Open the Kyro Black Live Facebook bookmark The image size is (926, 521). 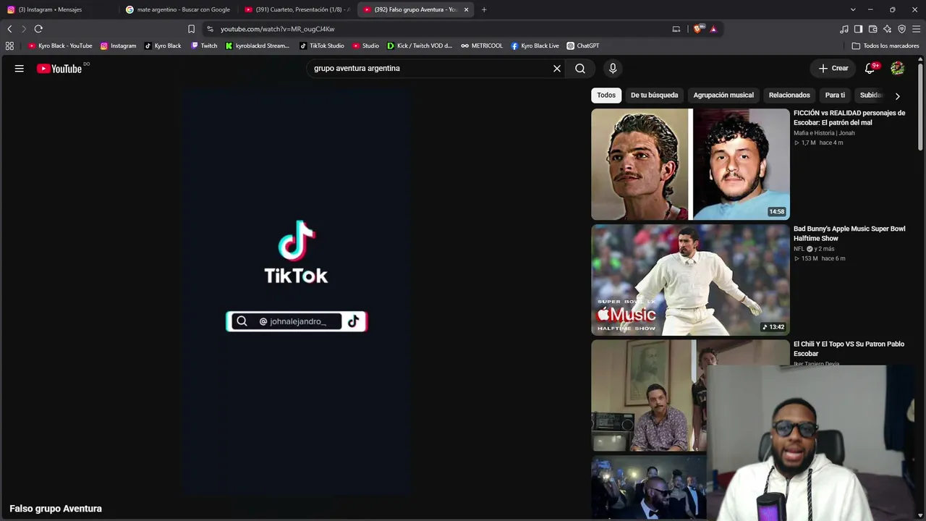point(535,46)
